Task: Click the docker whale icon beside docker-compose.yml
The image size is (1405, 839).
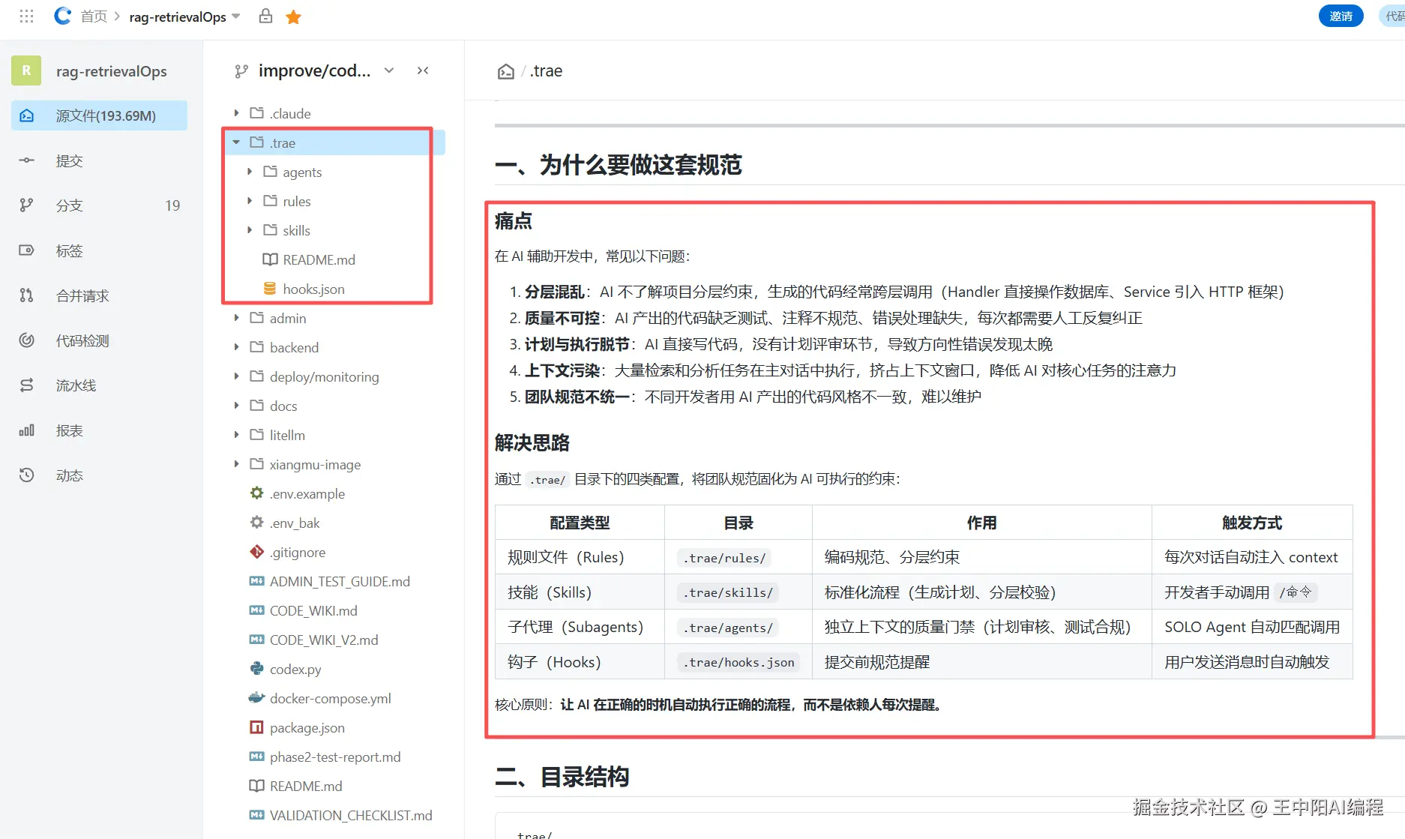Action: 256,698
